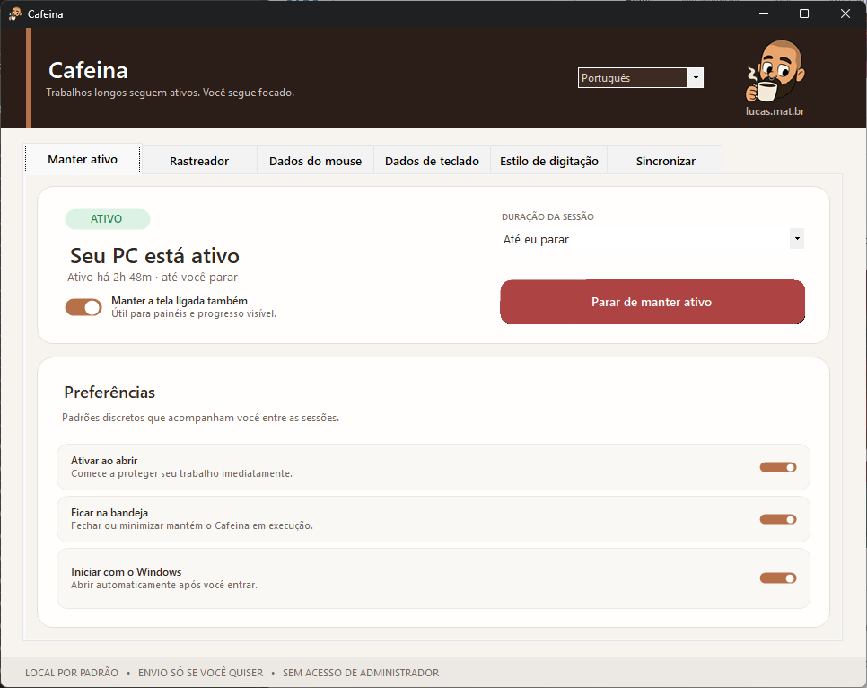867x688 pixels.
Task: Select the Dados de teclado tab
Action: pos(432,161)
